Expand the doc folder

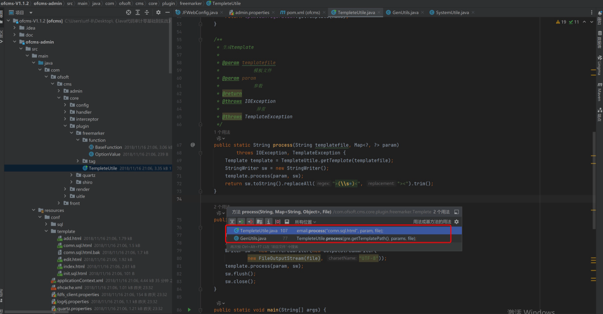click(15, 35)
